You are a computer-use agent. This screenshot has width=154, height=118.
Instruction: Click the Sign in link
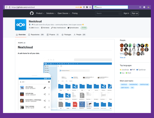tap(126, 13)
